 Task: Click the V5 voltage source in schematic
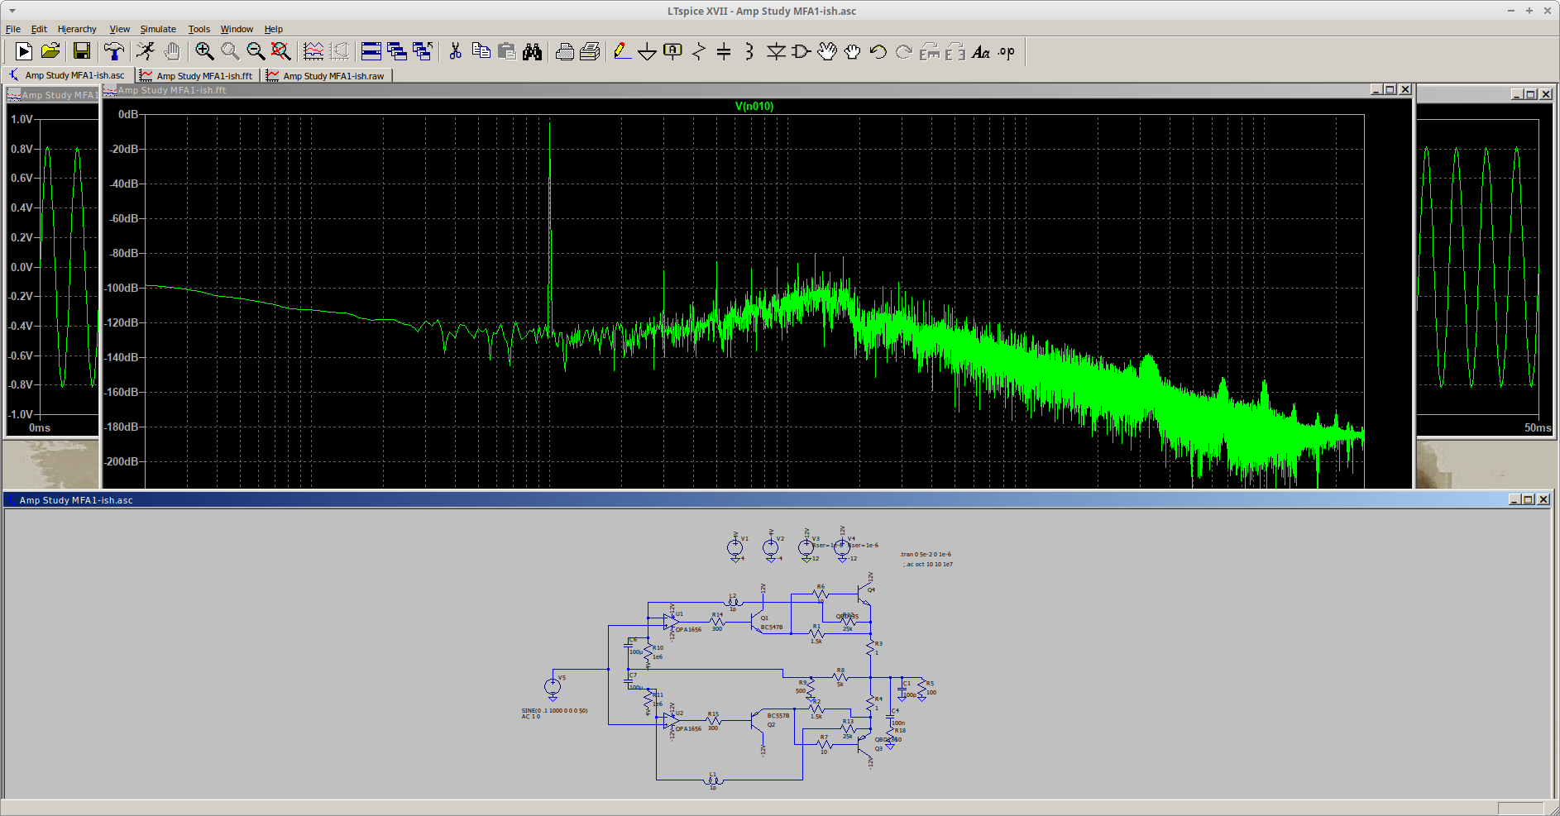pyautogui.click(x=553, y=686)
